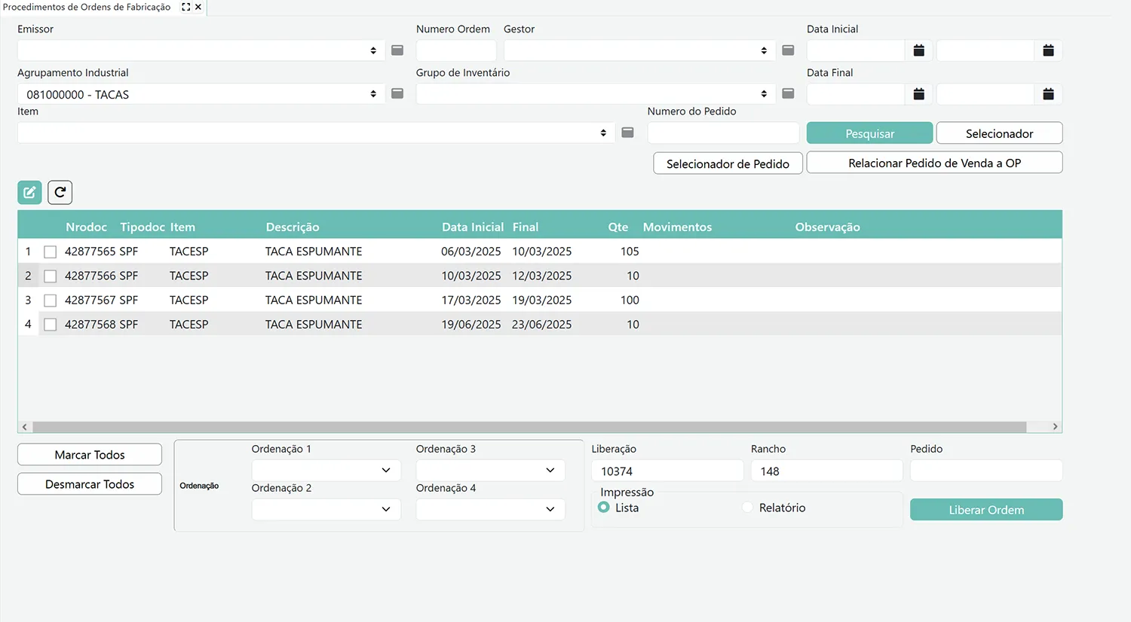Viewport: 1131px width, 622px height.
Task: Focus the Numero Ordem input field
Action: pos(456,50)
